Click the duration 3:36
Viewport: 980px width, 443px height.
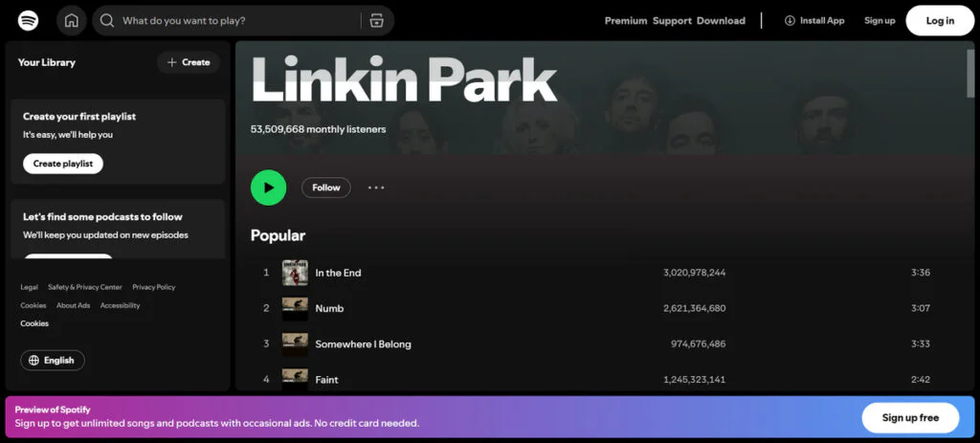coord(920,273)
